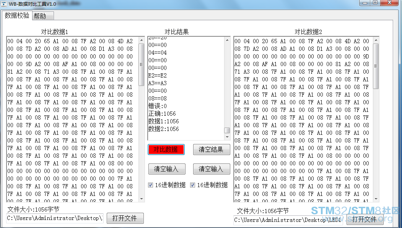Click the 04==04 result line
Viewport: 402px width, 228px height.
[158, 53]
